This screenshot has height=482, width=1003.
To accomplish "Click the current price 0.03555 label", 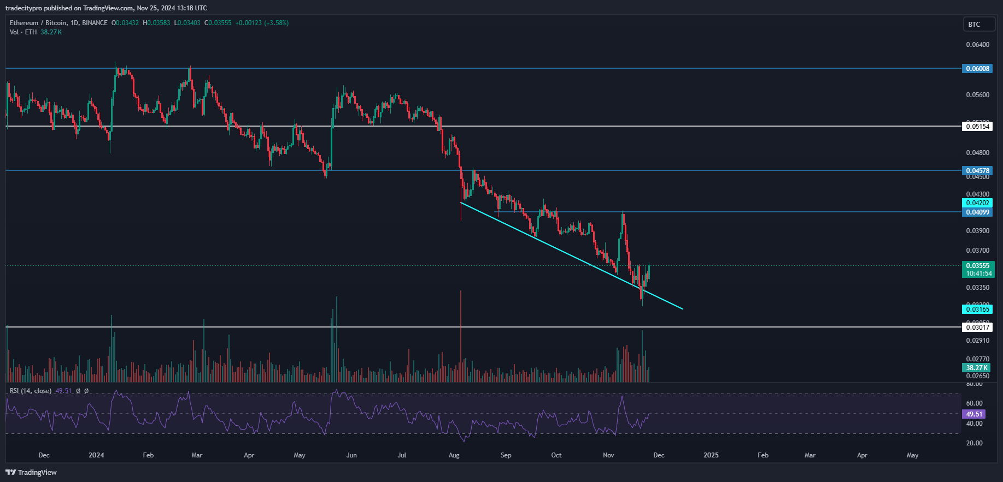I will click(977, 266).
